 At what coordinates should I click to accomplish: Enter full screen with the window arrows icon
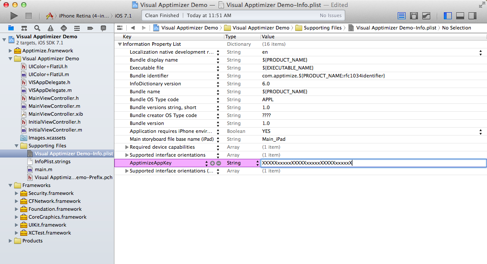(482, 5)
